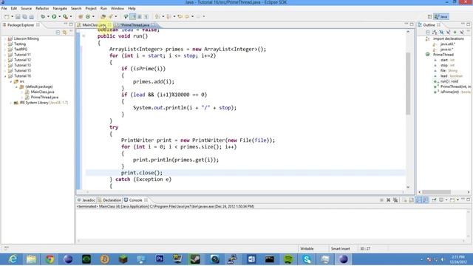Toggle Hide Static Members in Outline
Image resolution: width=473 pixels, height=266 pixels.
448,33
